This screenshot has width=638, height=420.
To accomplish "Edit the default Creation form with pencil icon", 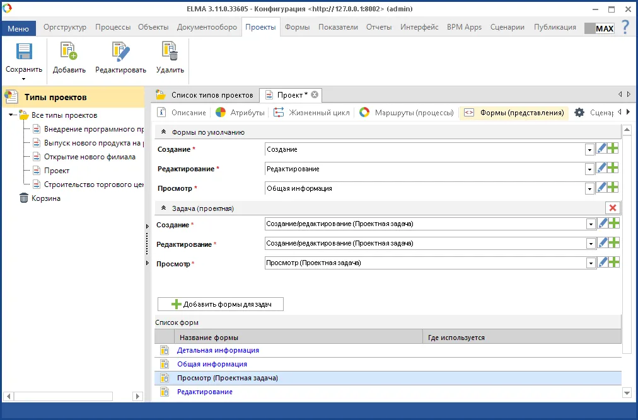I will pyautogui.click(x=602, y=149).
